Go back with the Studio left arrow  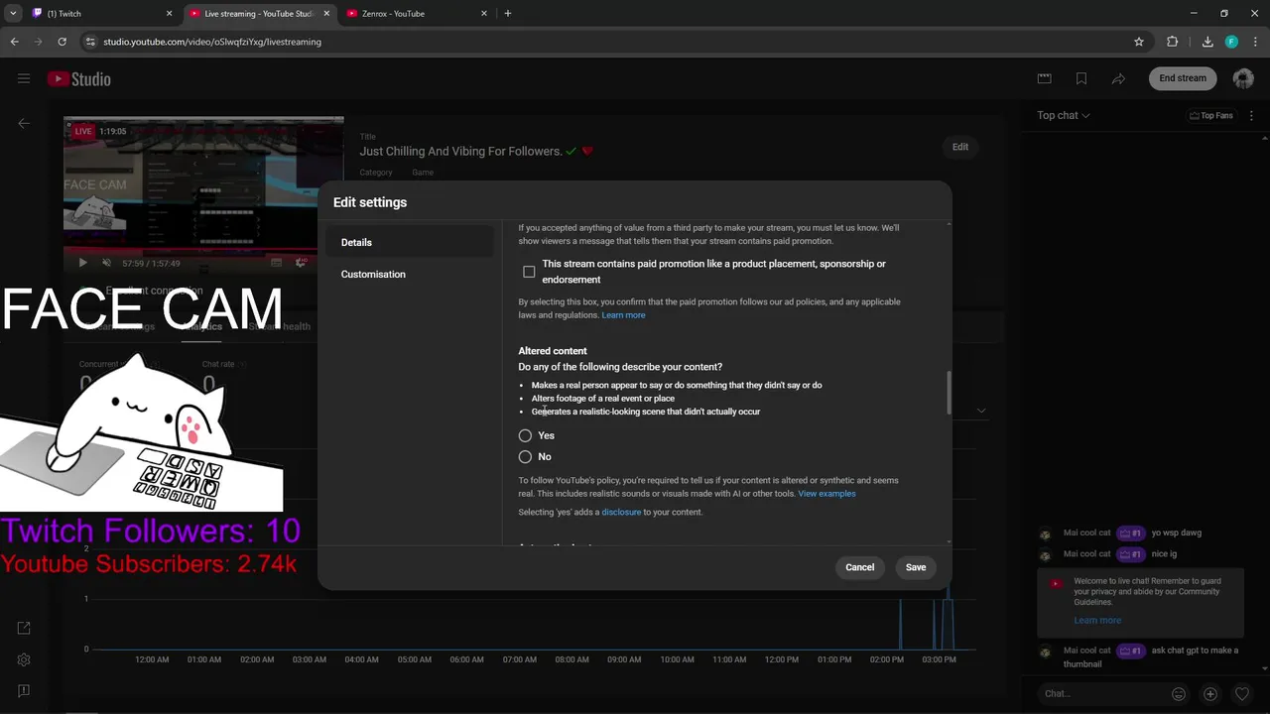click(x=24, y=123)
